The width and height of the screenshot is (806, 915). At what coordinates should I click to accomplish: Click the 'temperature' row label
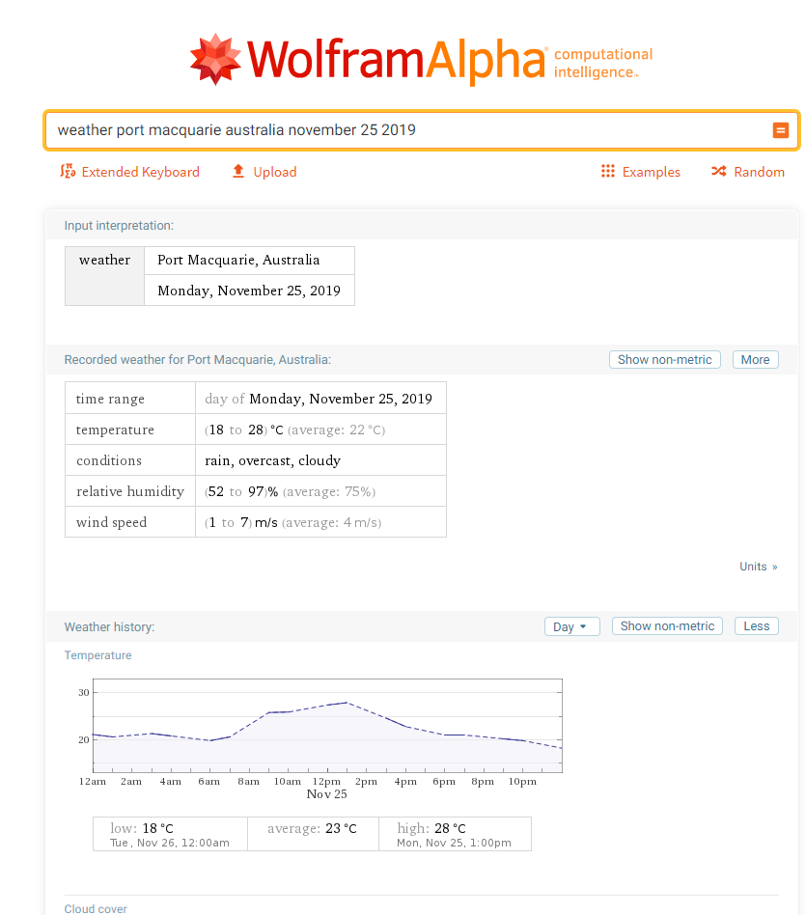coord(115,430)
